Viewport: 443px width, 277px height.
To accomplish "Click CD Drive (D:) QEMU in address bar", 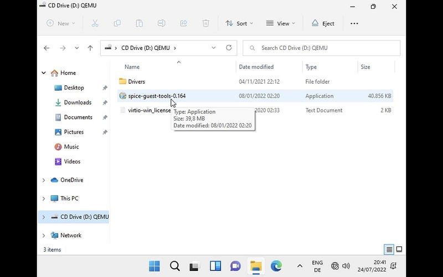I will pyautogui.click(x=146, y=48).
